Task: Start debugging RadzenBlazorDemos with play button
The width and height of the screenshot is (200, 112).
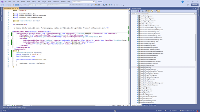Action: pyautogui.click(x=70, y=5)
